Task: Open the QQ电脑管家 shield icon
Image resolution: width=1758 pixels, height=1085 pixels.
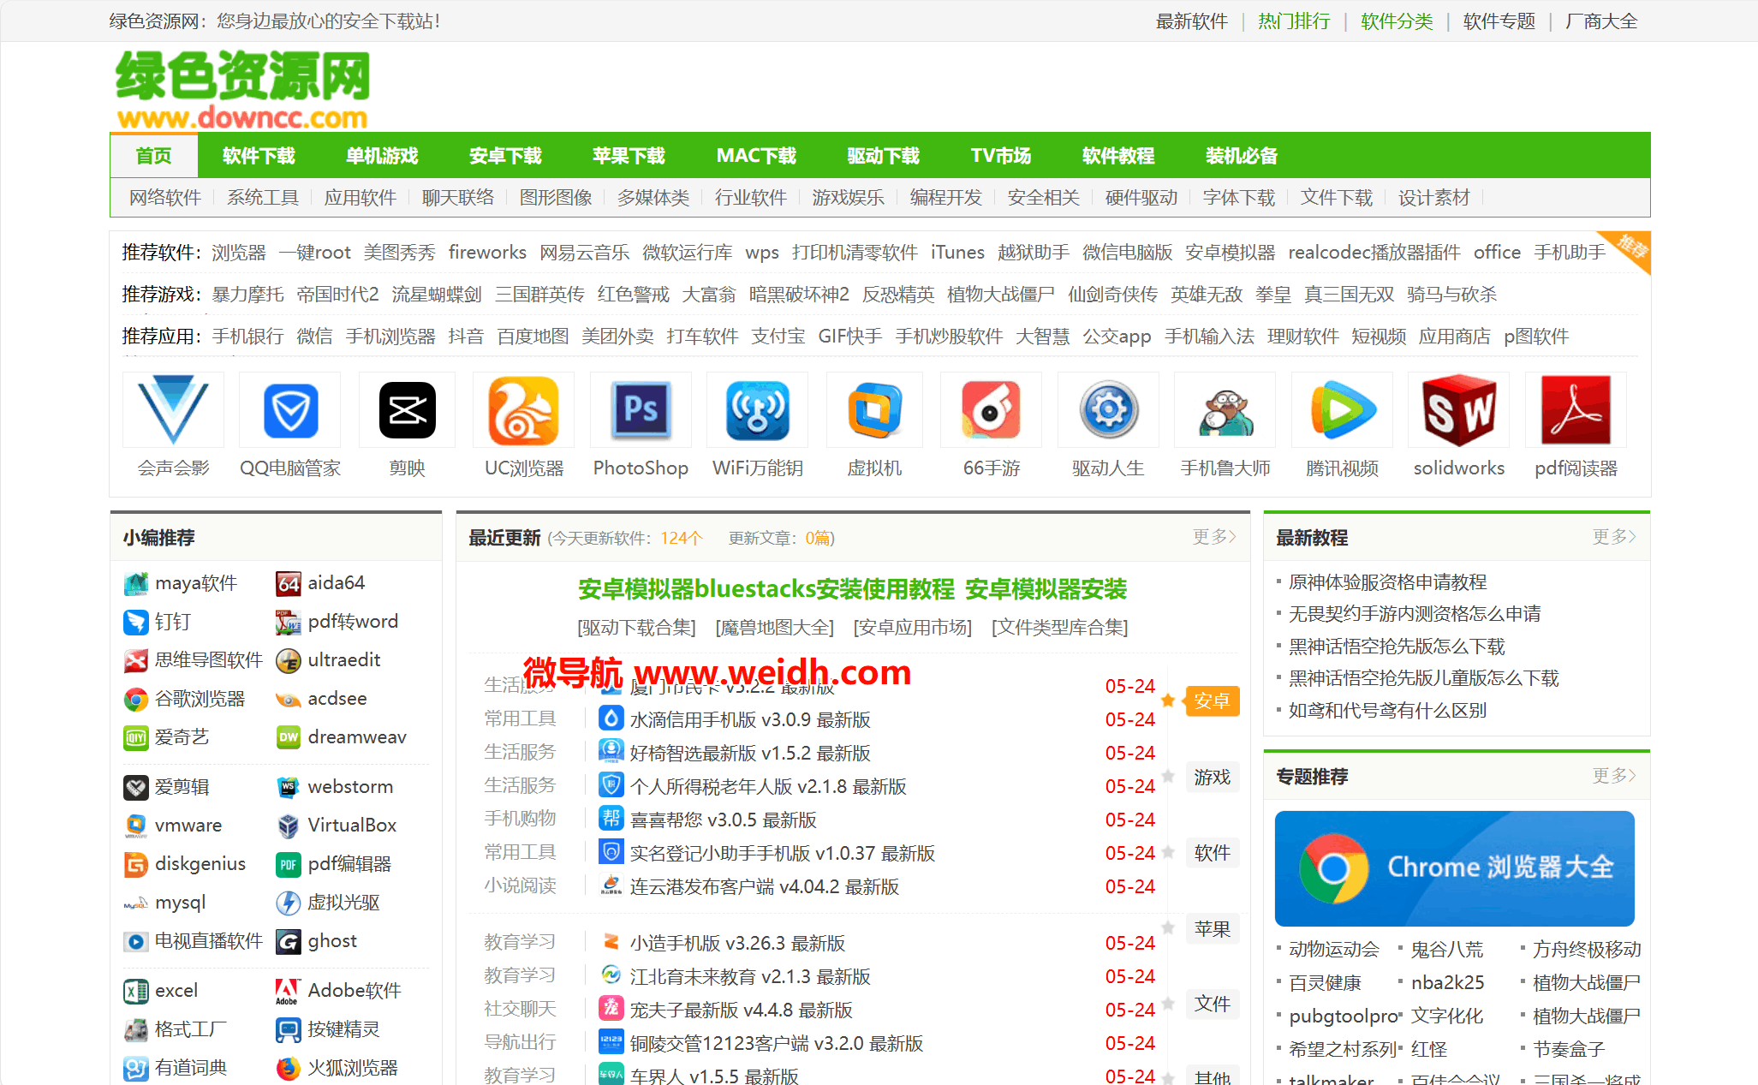Action: click(x=290, y=410)
